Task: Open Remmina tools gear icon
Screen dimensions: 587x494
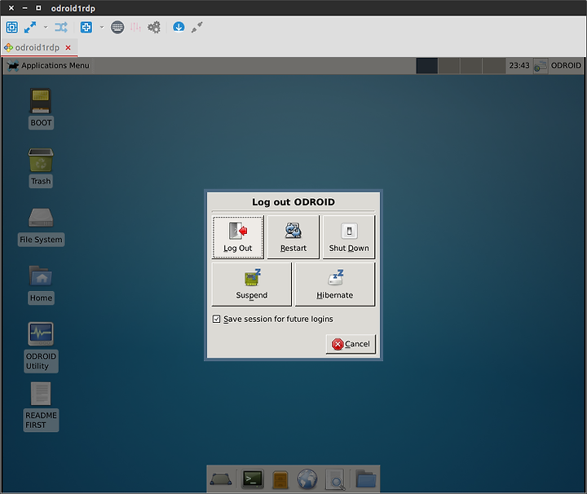Action: tap(154, 28)
